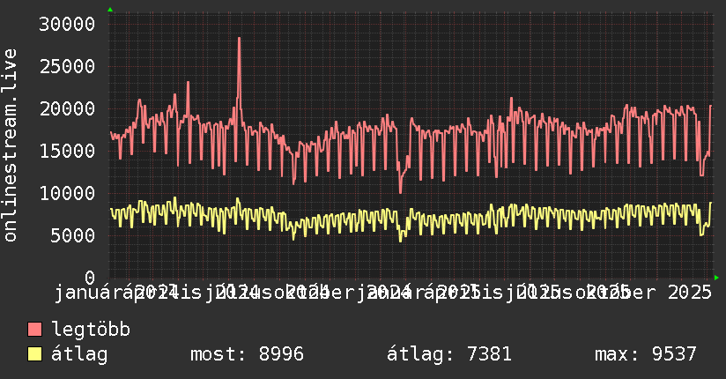This screenshot has width=726, height=379.
Task: Click the 'átlag: 7381' statistic
Action: click(x=449, y=354)
